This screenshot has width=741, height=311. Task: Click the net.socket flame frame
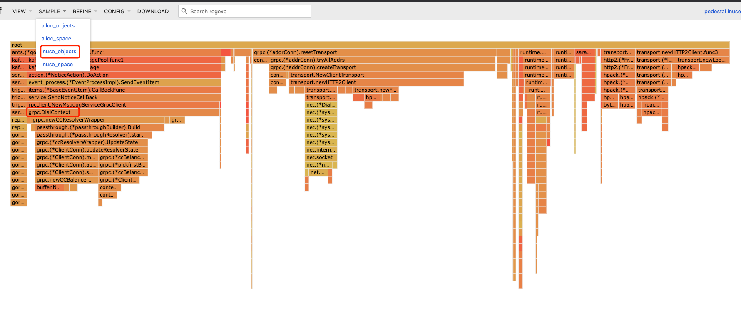point(321,157)
